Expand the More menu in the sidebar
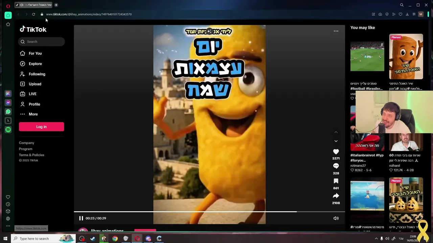Viewport: 433px width, 243px height. pos(33,114)
